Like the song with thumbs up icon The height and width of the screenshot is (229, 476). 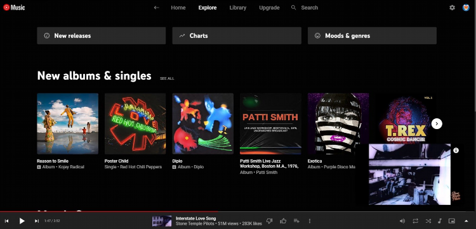pyautogui.click(x=283, y=221)
